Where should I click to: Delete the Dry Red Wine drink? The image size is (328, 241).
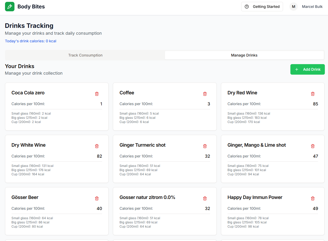(x=312, y=94)
